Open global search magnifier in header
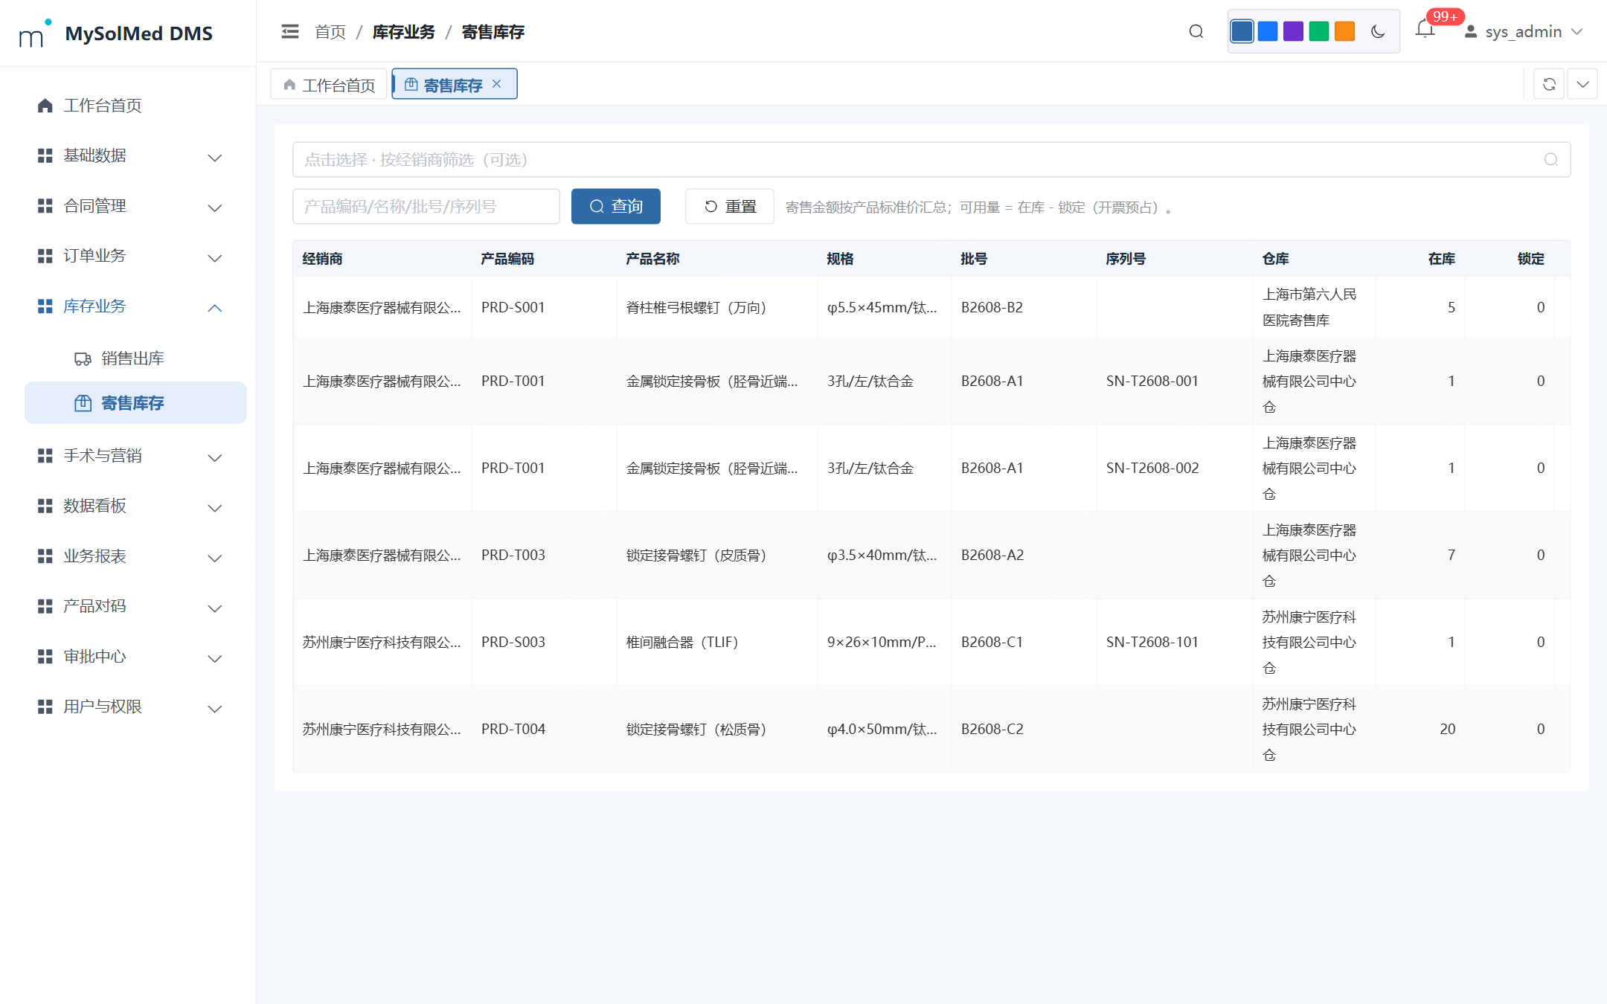1607x1004 pixels. click(1196, 31)
